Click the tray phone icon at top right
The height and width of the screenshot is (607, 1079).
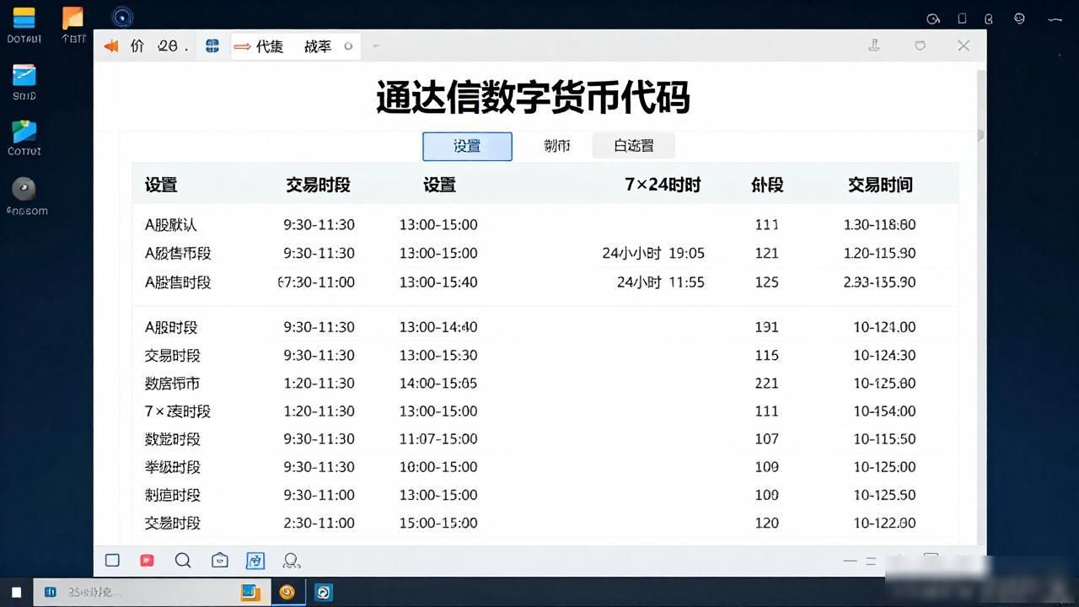pos(962,19)
